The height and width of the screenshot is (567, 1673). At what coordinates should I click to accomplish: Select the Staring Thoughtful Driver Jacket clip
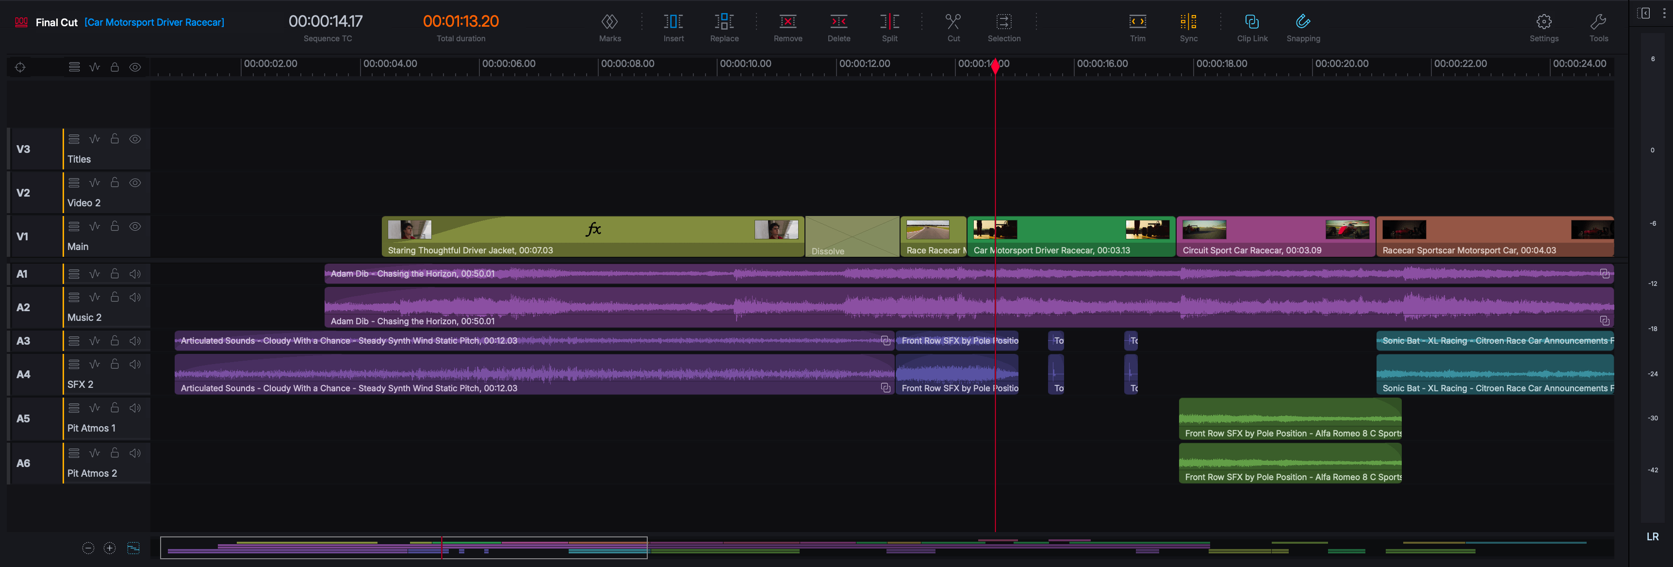pyautogui.click(x=593, y=236)
